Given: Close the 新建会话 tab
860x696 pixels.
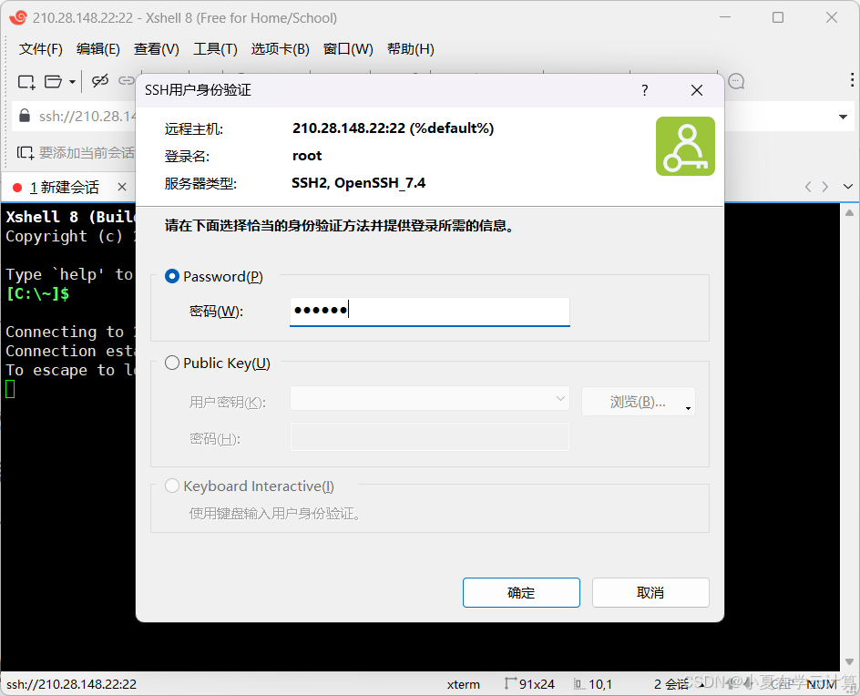Looking at the screenshot, I should 122,187.
